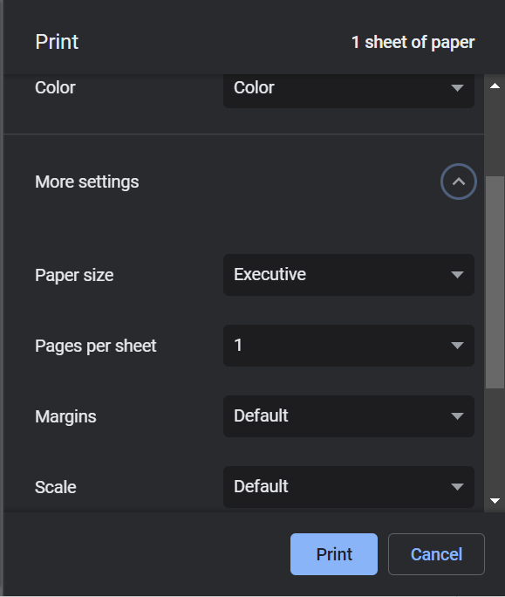Viewport: 505px width, 597px height.
Task: Collapse More settings using the chevron icon
Action: [459, 182]
